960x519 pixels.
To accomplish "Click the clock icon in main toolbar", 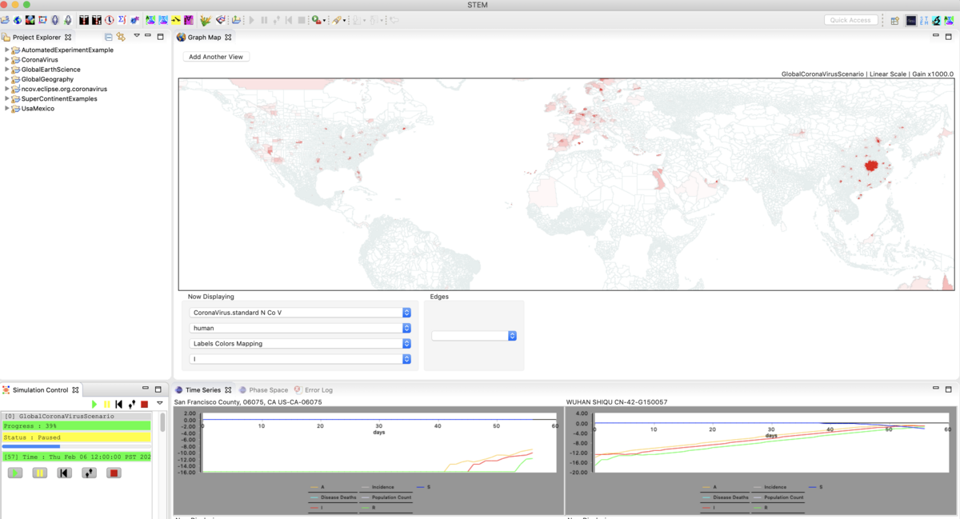I will coord(109,20).
